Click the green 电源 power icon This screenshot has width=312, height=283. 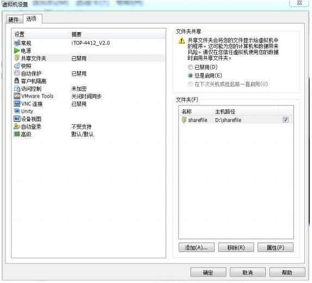tap(17, 51)
